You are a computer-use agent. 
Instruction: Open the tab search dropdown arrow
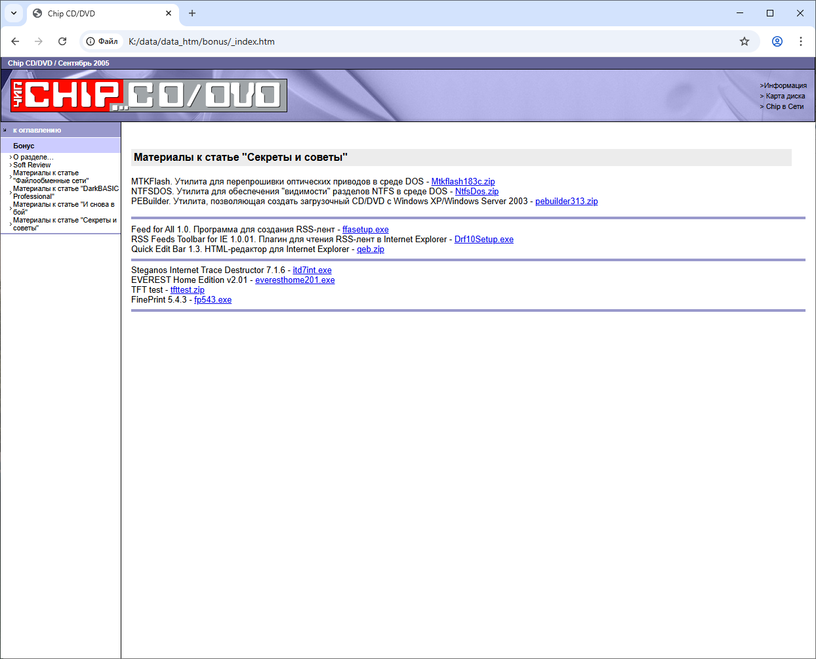[x=14, y=13]
